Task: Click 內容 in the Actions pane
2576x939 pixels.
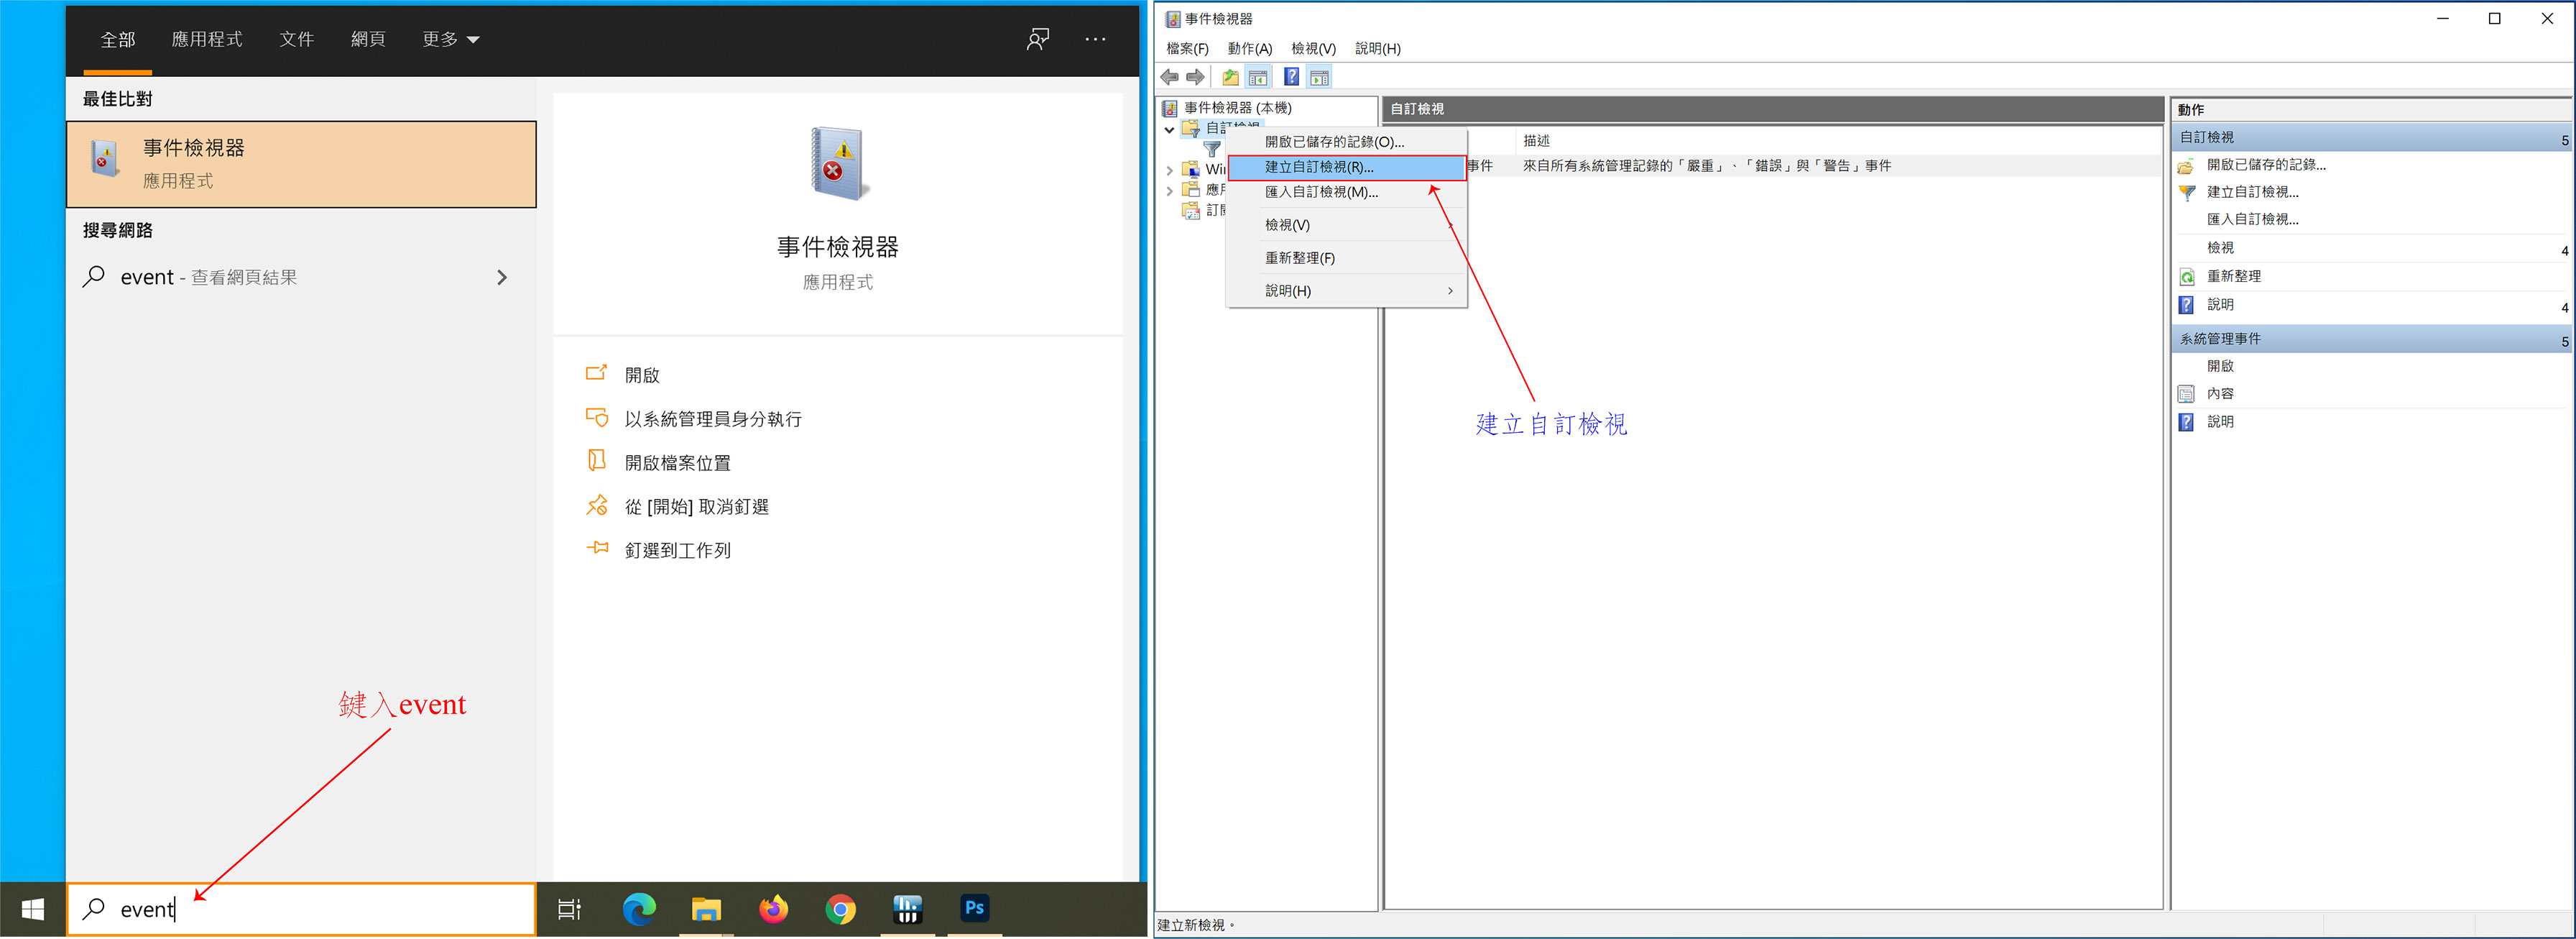Action: tap(2220, 393)
